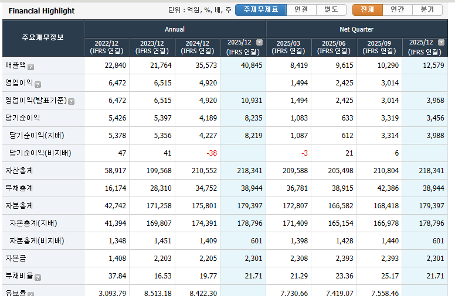Screen dimensions: 455x296
Task: Click operating profit value 3,968
Action: coord(435,101)
